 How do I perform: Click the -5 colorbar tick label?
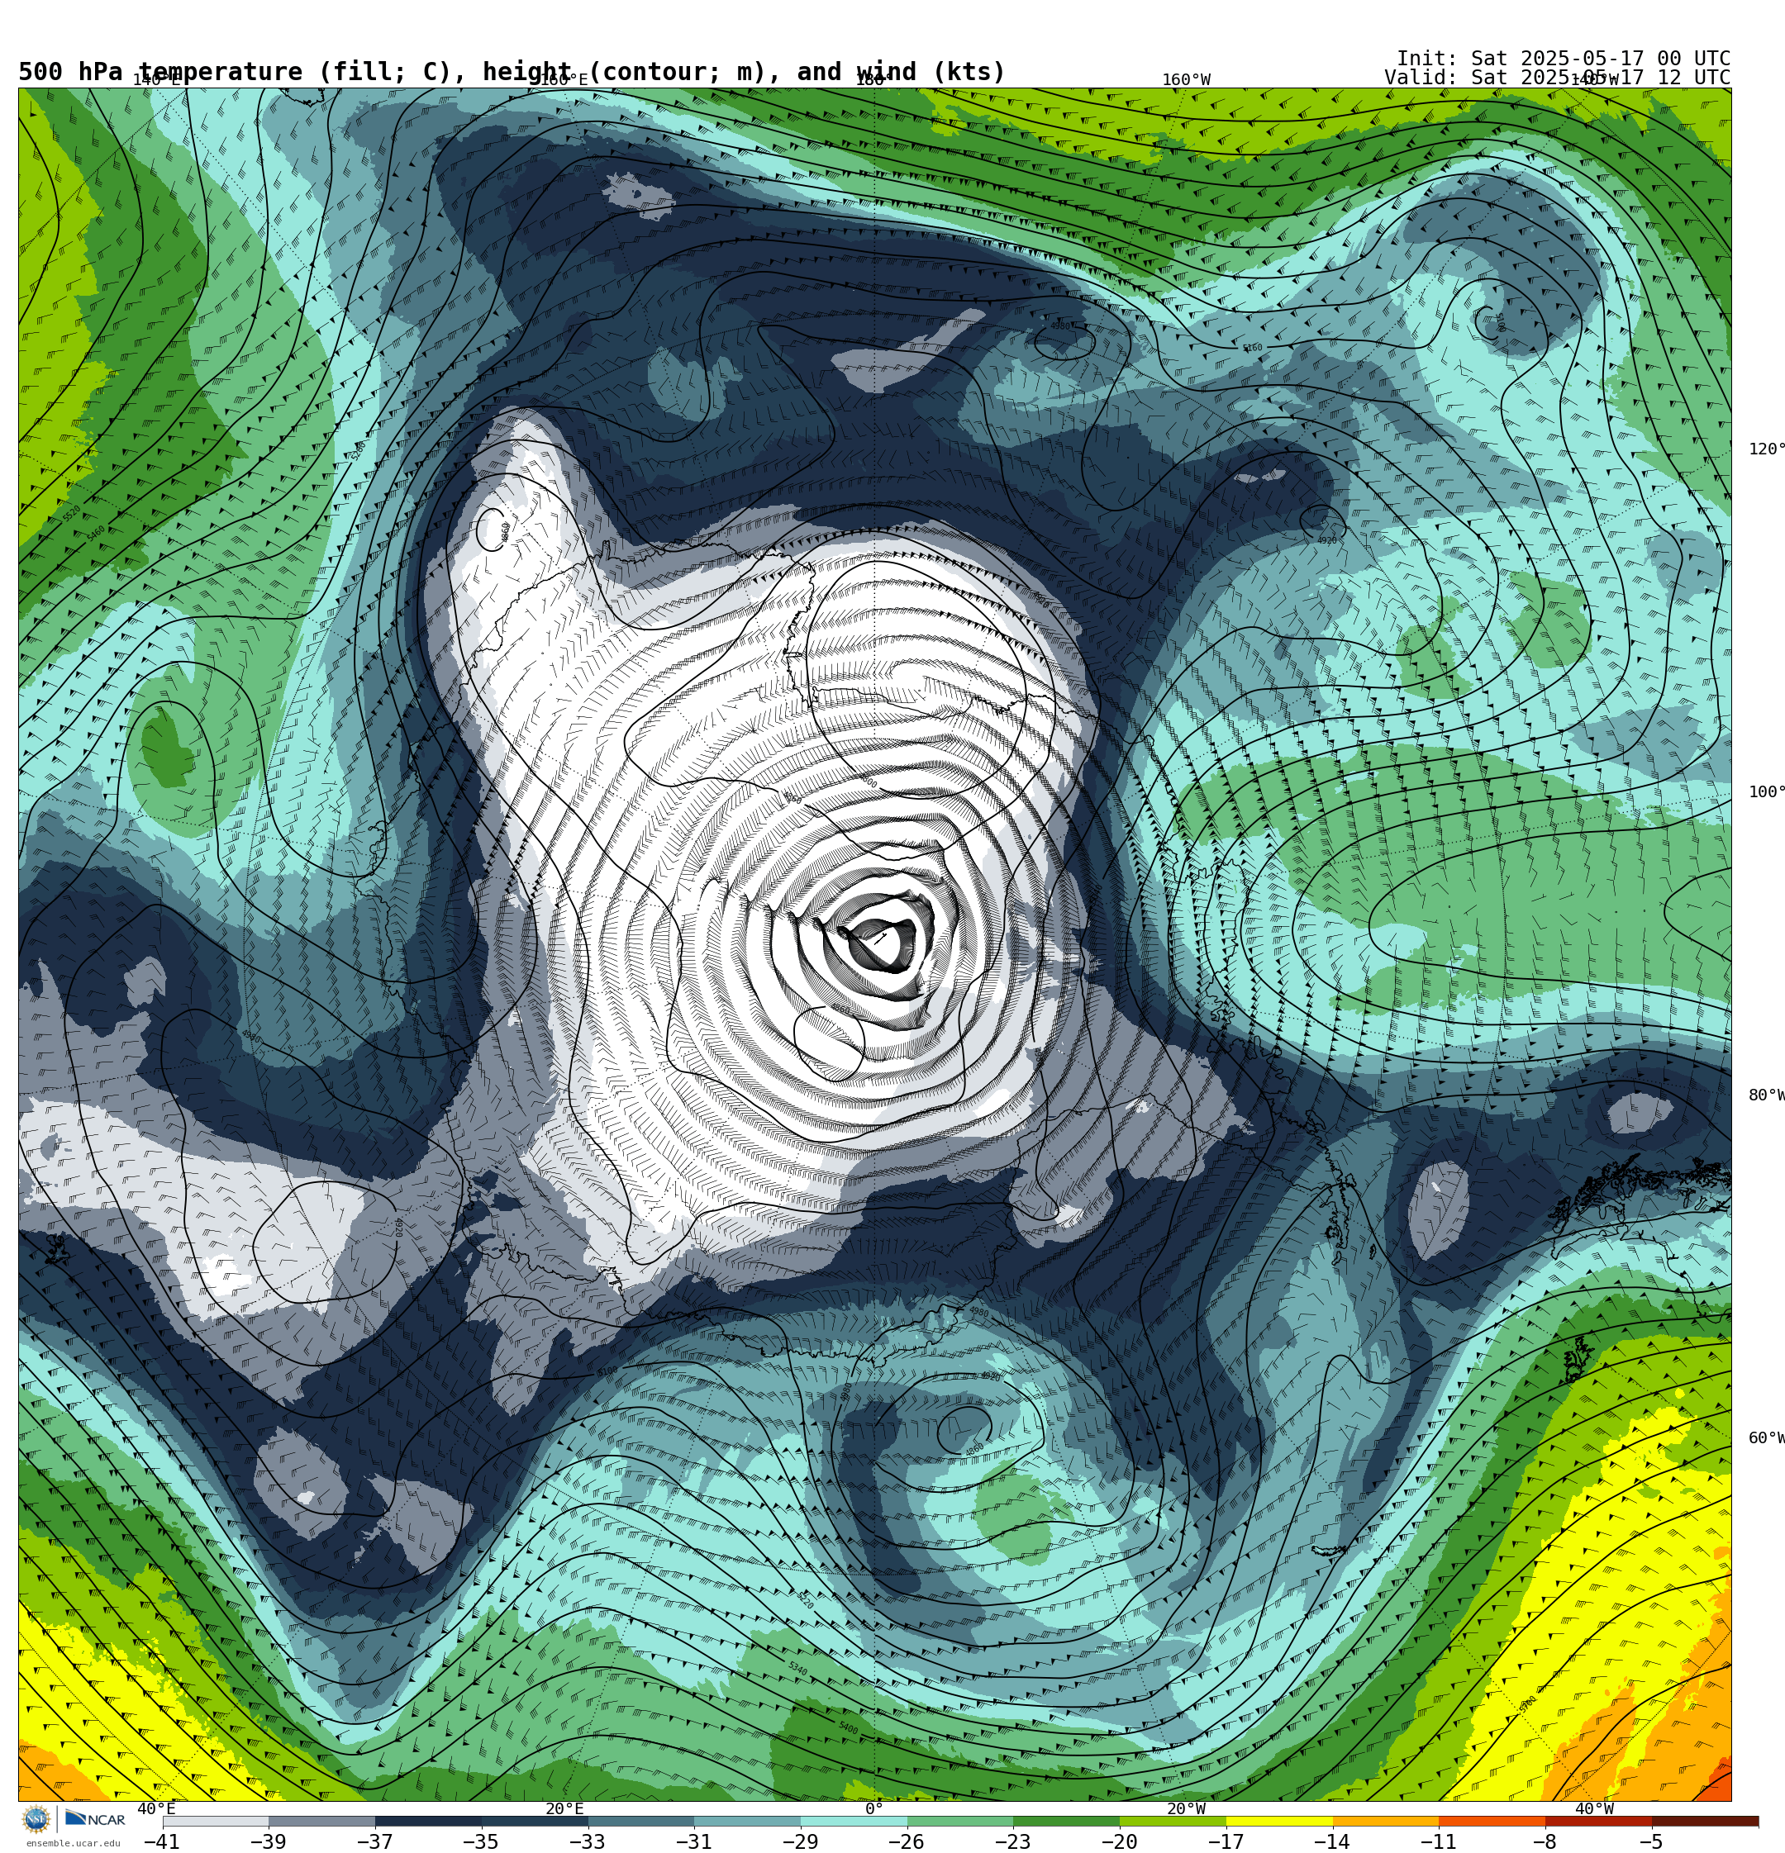point(1652,1841)
